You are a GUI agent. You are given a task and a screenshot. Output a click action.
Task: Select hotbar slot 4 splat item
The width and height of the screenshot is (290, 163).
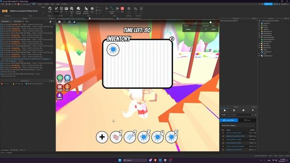[x=158, y=137]
